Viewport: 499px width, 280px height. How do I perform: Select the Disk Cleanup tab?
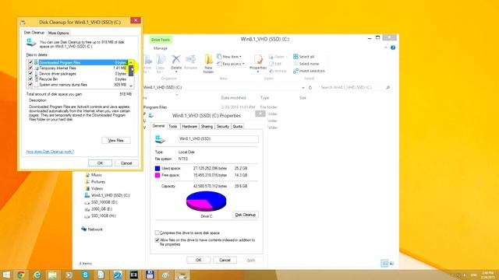[x=34, y=33]
